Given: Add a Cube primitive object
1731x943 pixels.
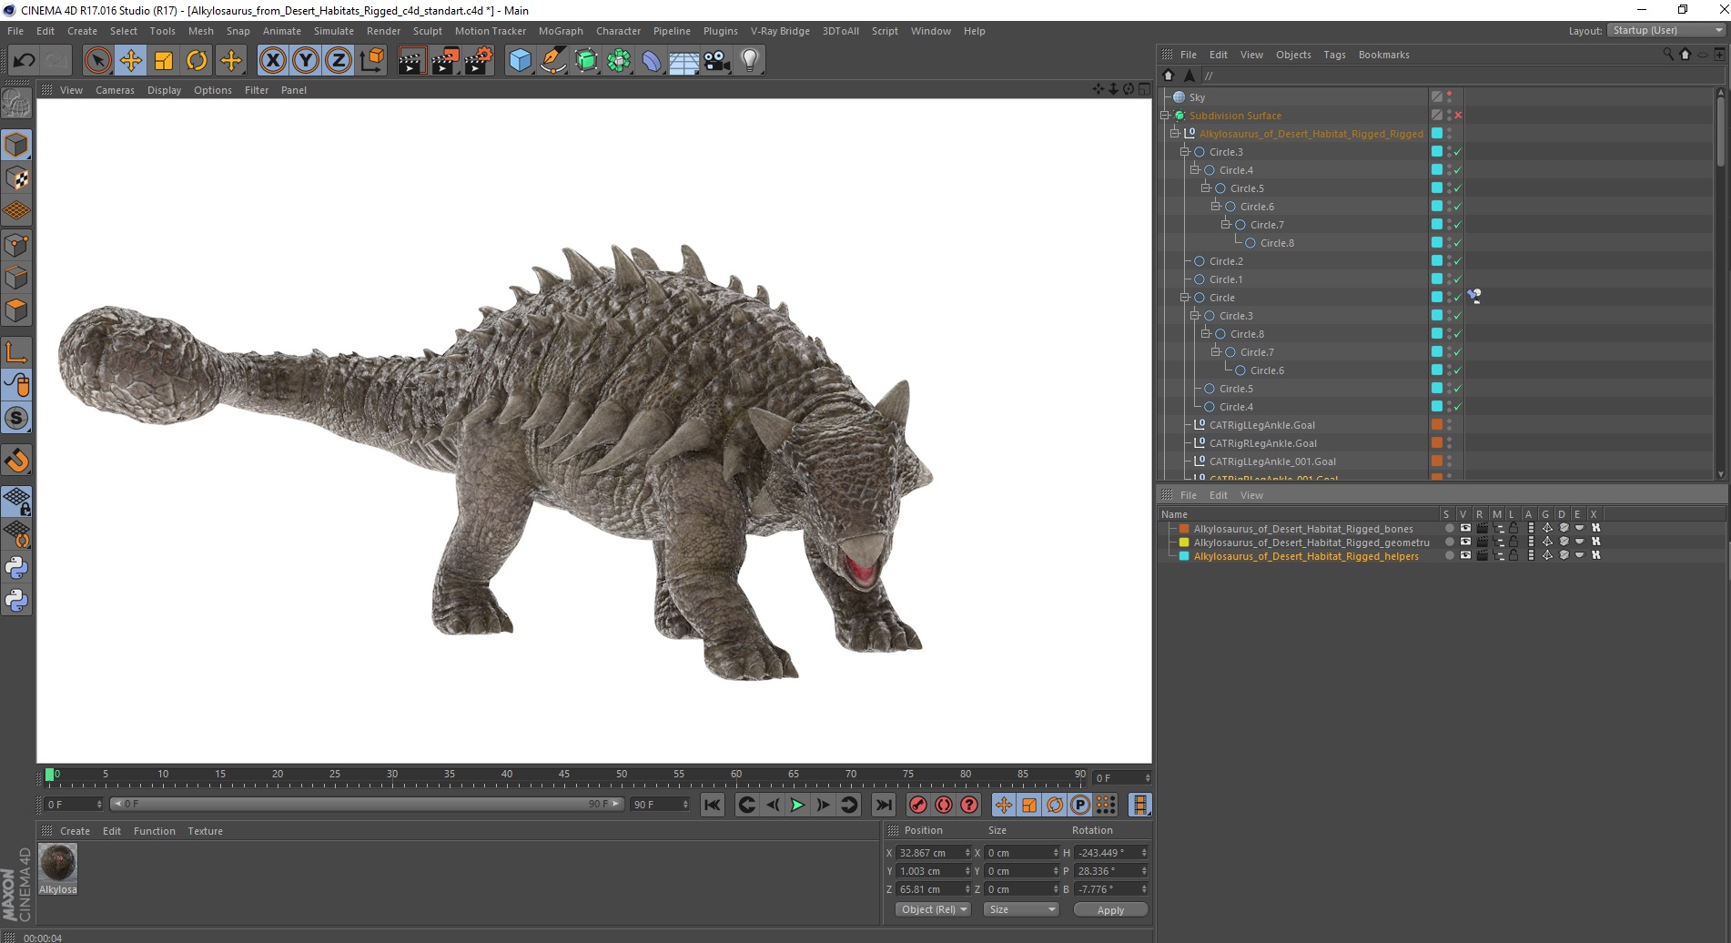Looking at the screenshot, I should [x=520, y=61].
